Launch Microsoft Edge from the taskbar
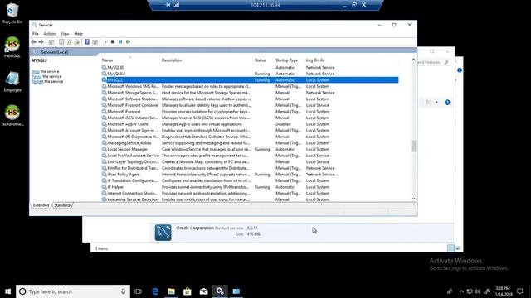This screenshot has width=531, height=298. tap(155, 291)
